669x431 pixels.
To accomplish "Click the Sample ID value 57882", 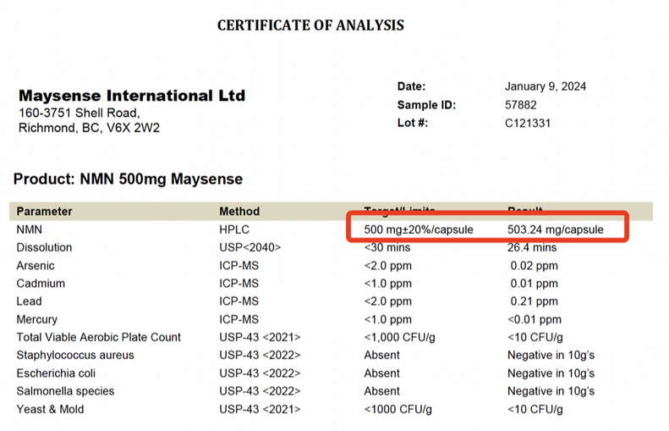I will pyautogui.click(x=520, y=105).
